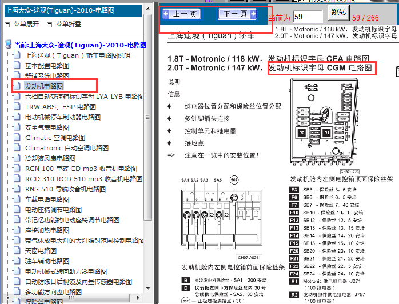Open Climatic 空调电路图

point(55,138)
